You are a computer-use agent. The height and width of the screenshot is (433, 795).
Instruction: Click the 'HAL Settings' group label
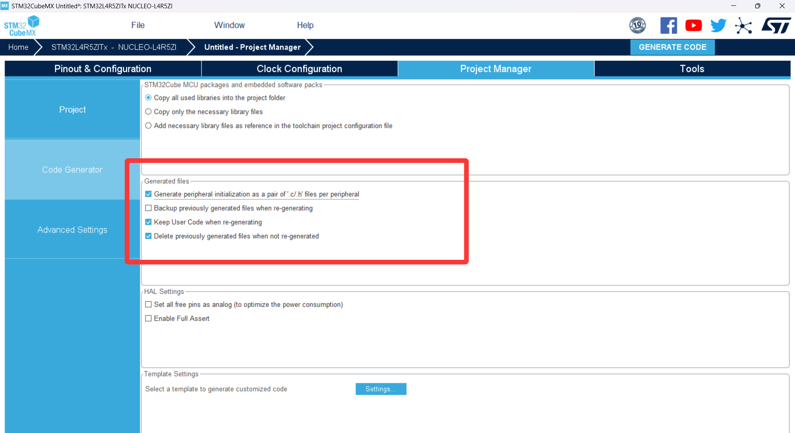164,292
